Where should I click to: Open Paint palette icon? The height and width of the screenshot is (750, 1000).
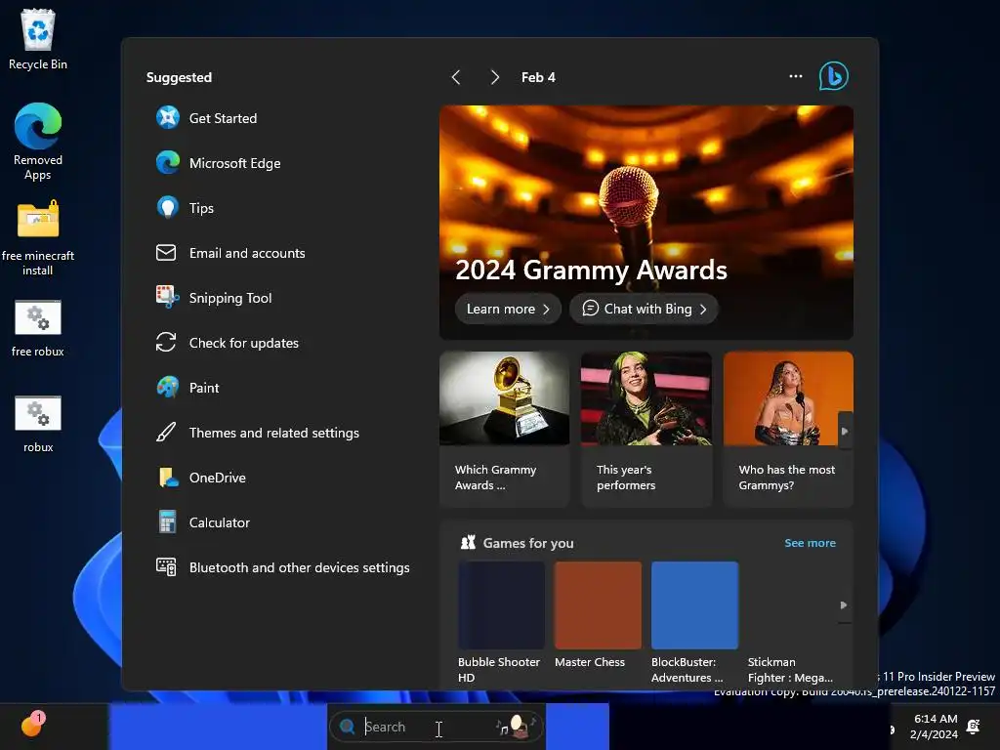pos(168,387)
